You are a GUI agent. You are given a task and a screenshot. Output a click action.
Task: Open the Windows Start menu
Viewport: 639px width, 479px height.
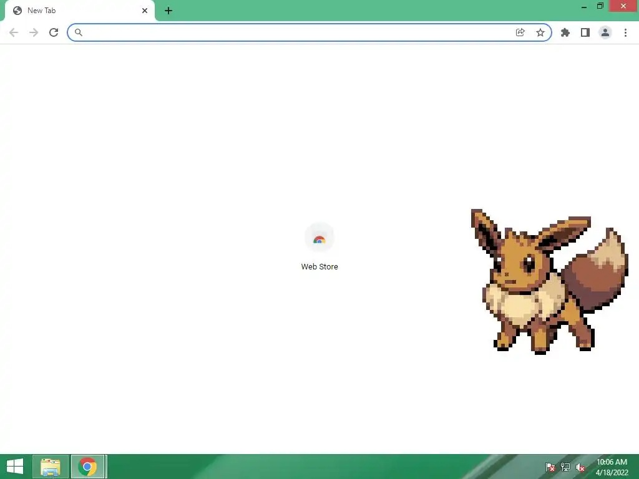[x=15, y=467]
